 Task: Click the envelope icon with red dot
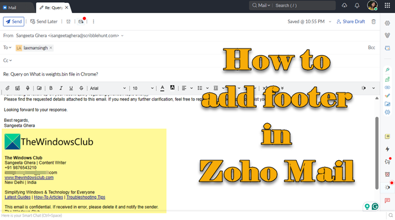click(81, 21)
